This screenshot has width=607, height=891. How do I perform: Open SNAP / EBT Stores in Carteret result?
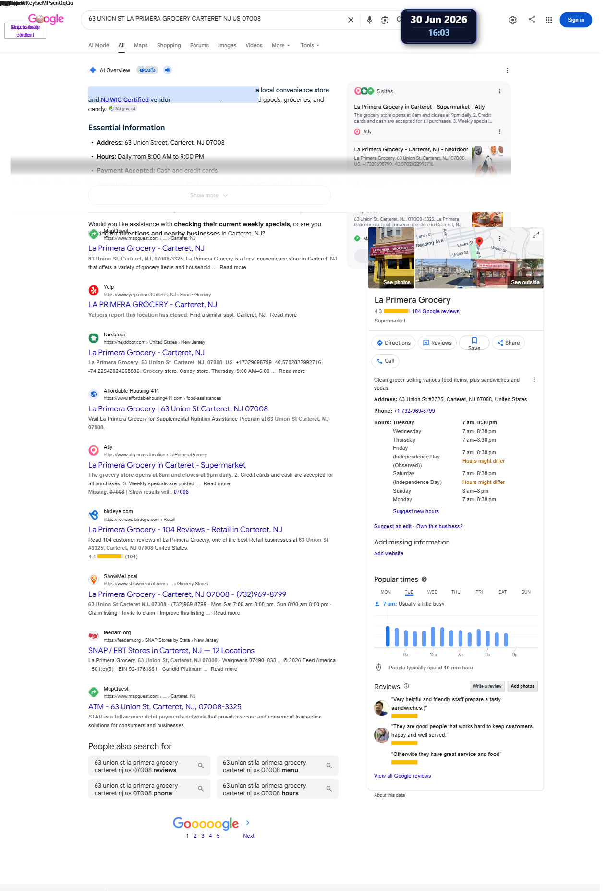(x=171, y=651)
